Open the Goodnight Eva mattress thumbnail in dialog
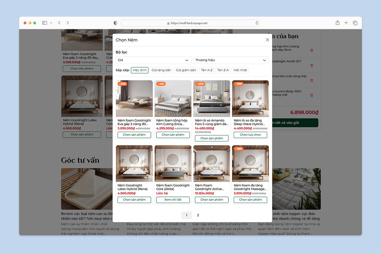The image size is (381, 254). click(134, 99)
